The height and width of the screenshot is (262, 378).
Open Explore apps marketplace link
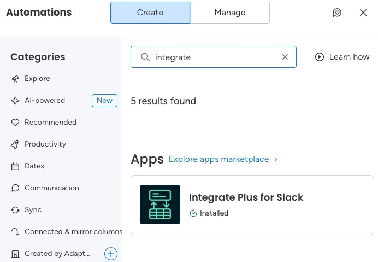click(x=218, y=159)
